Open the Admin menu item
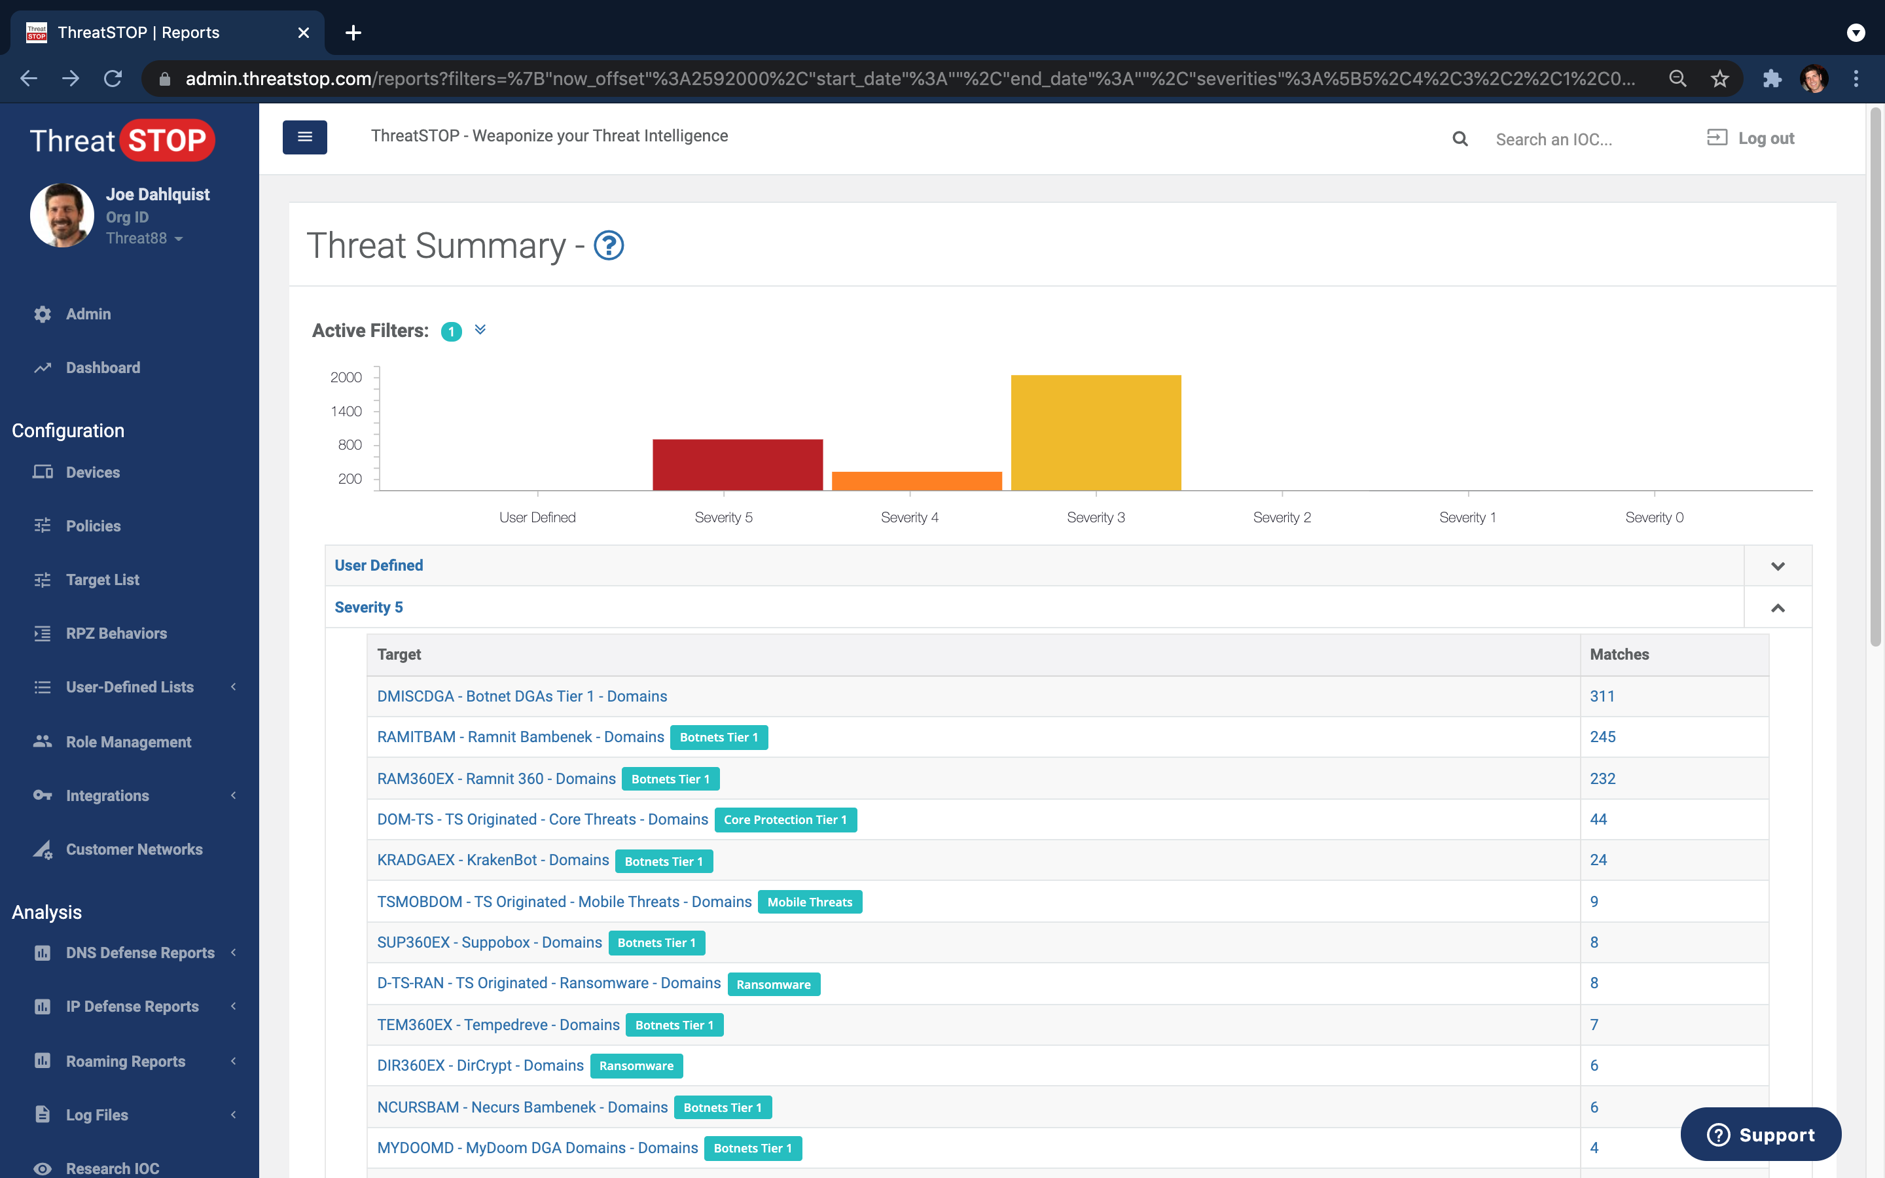This screenshot has width=1885, height=1178. [88, 314]
